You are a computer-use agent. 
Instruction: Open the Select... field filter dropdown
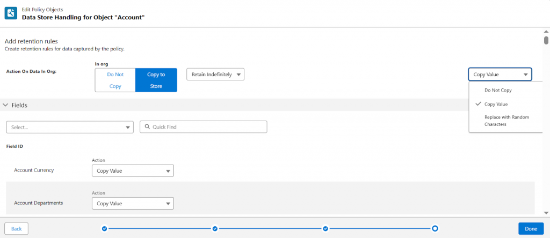pyautogui.click(x=70, y=127)
